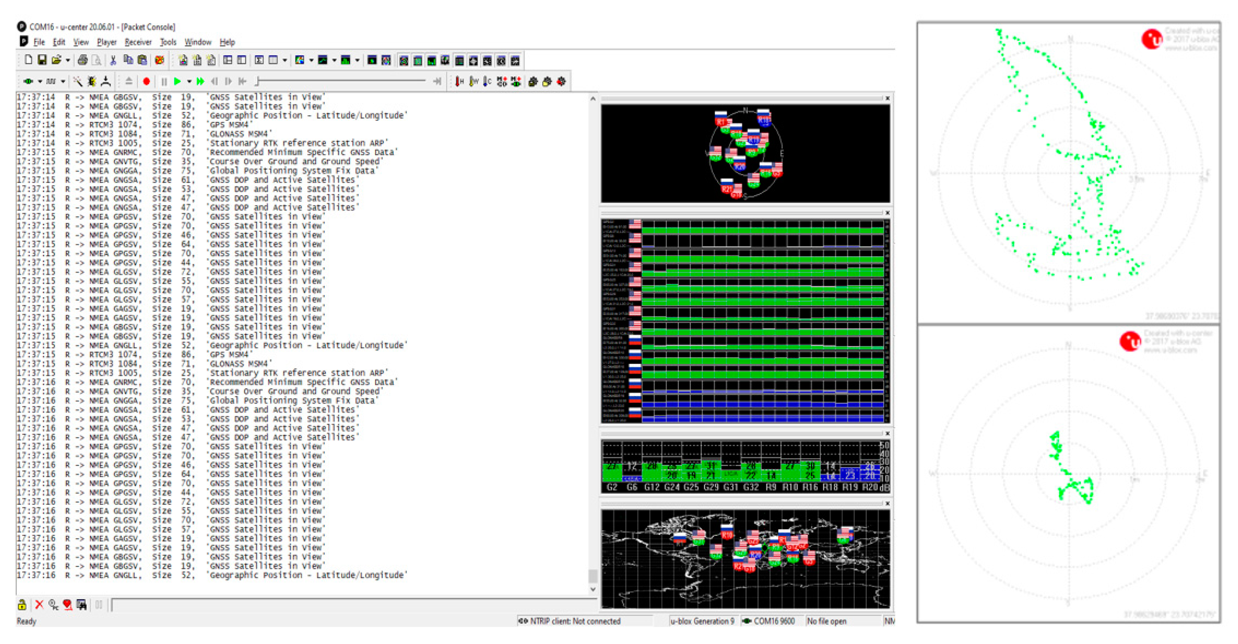Open the Receiver menu
Image resolution: width=1238 pixels, height=644 pixels.
pos(138,42)
